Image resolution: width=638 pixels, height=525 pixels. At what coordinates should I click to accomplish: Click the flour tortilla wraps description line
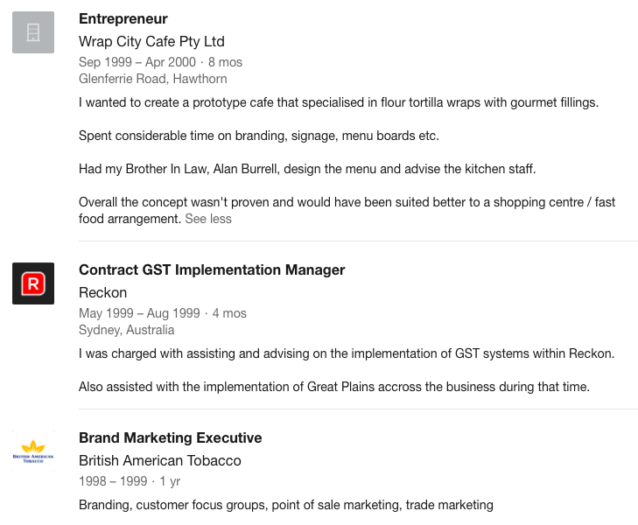point(339,102)
